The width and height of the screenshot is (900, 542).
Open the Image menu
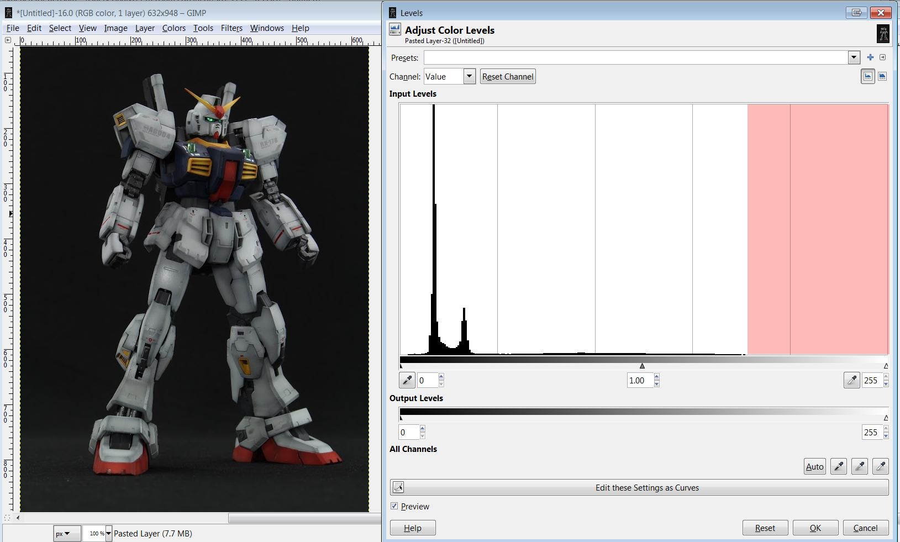coord(115,28)
